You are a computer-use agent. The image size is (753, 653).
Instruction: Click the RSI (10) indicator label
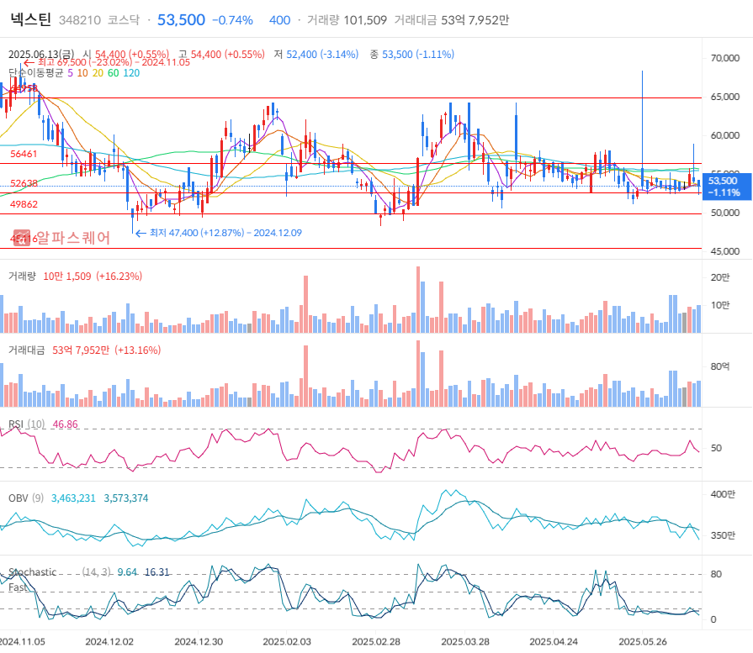coord(26,424)
